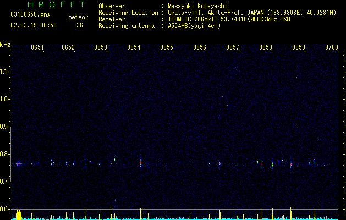Click the 0659 time marker
This screenshot has height=220, width=346.
299,47
